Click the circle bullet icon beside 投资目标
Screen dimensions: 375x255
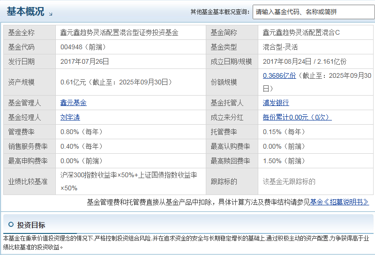(x=11, y=225)
